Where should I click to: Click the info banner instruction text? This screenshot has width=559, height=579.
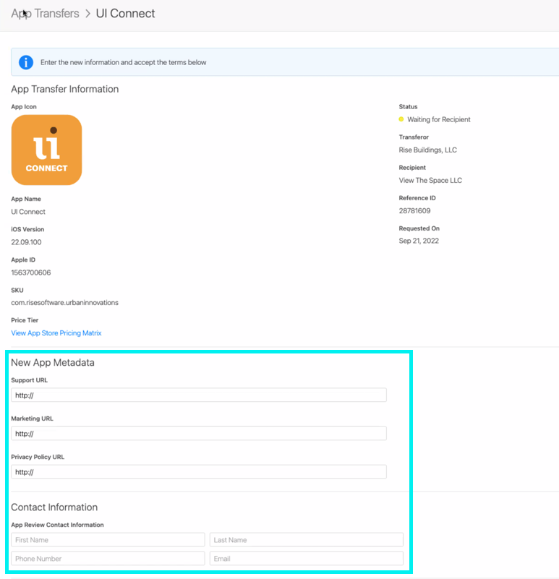coord(124,62)
